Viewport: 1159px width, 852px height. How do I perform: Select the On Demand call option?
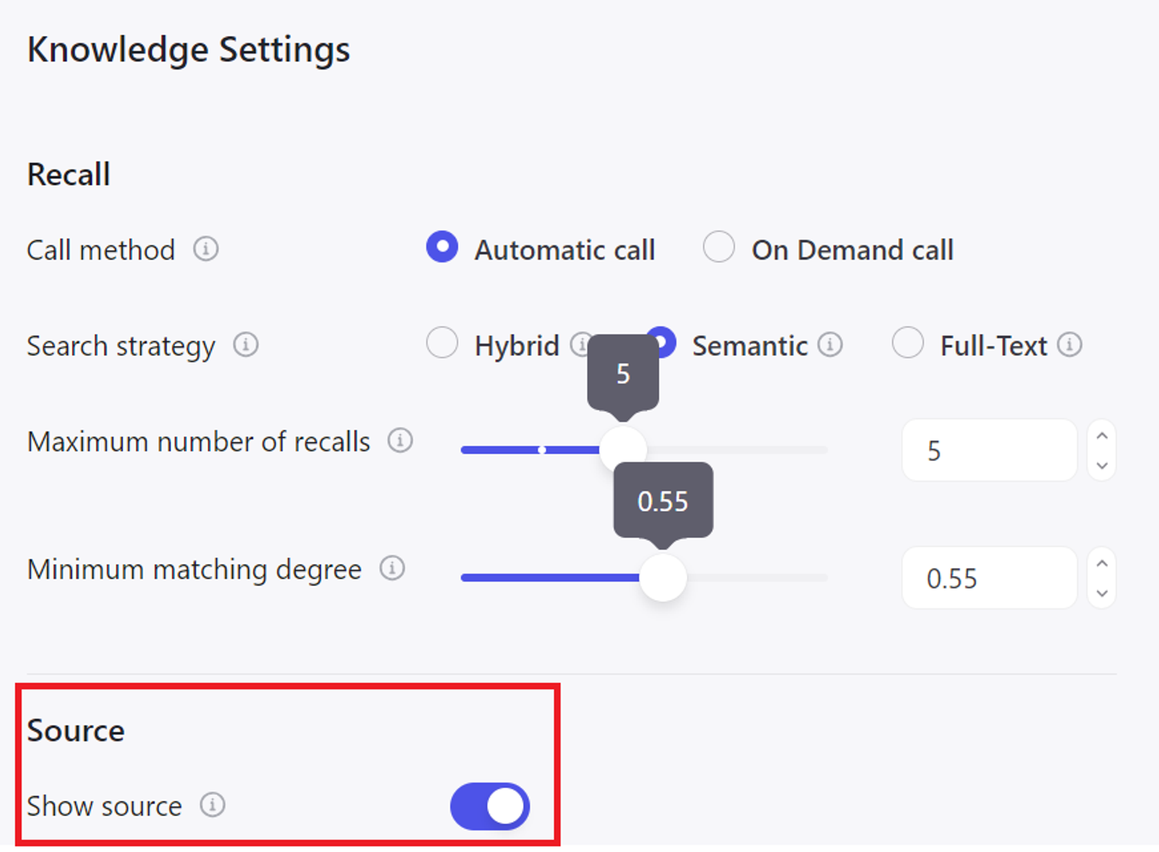(x=719, y=247)
